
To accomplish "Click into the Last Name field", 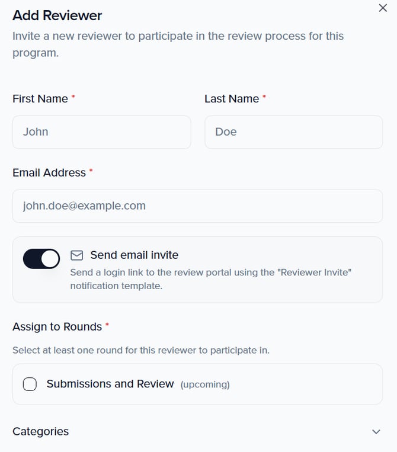I will [x=293, y=132].
